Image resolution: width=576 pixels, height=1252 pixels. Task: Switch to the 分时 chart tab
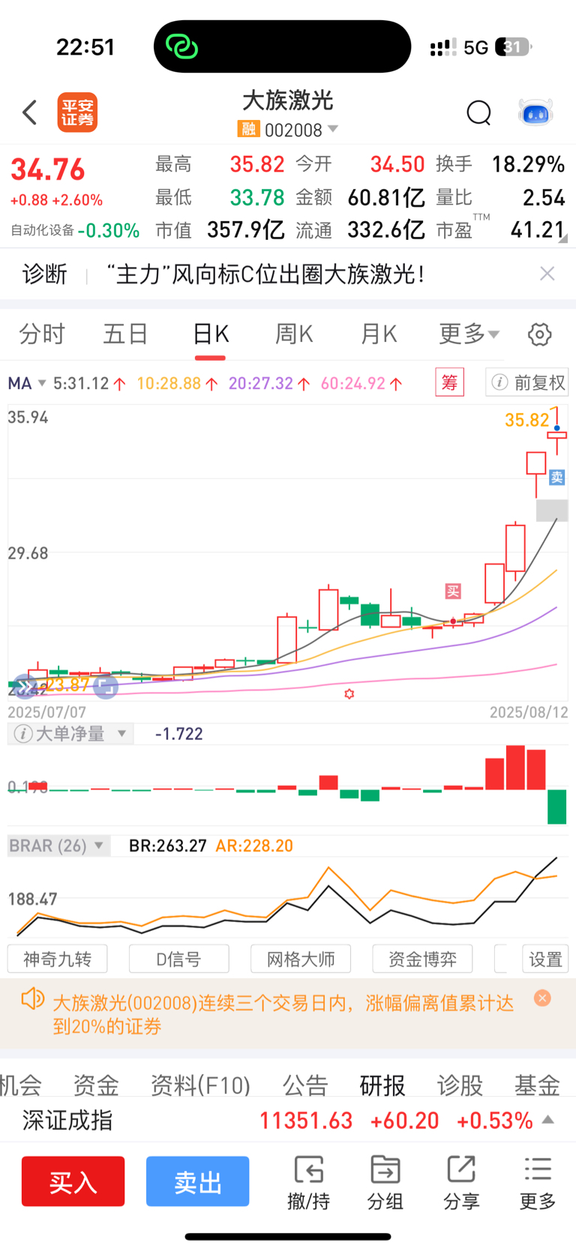point(42,334)
